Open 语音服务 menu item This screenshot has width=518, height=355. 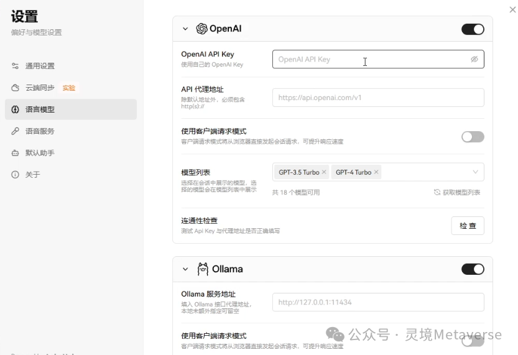pyautogui.click(x=71, y=131)
